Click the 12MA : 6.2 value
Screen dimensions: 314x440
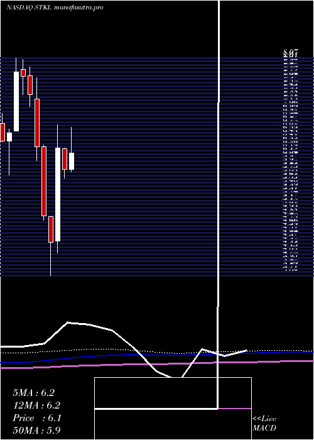(36, 405)
